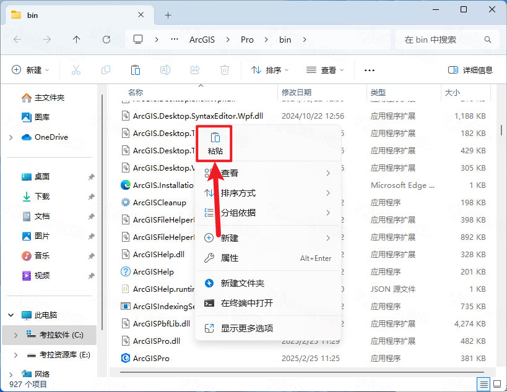
Task: Open Home (主文件夹) in sidebar
Action: (x=43, y=98)
